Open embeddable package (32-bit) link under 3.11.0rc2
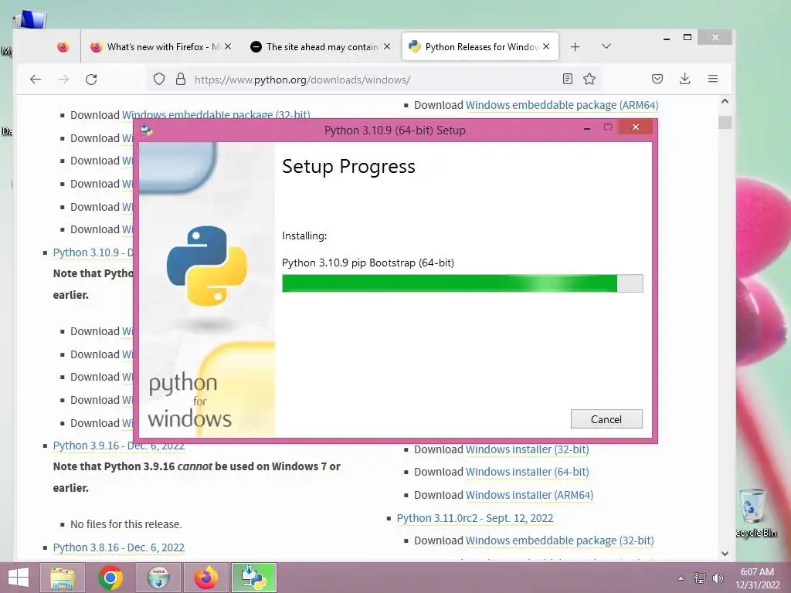The width and height of the screenshot is (791, 593). (x=559, y=540)
